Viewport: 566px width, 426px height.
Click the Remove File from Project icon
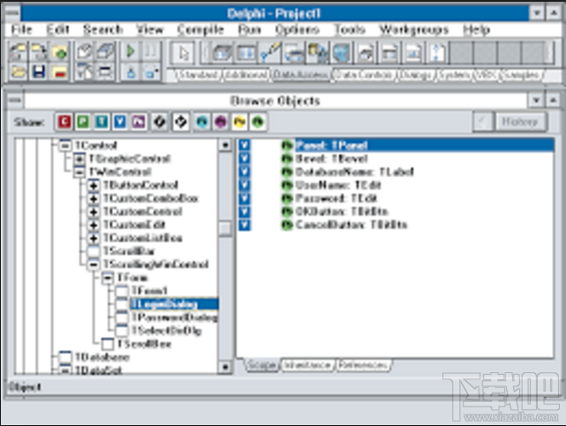tap(59, 71)
